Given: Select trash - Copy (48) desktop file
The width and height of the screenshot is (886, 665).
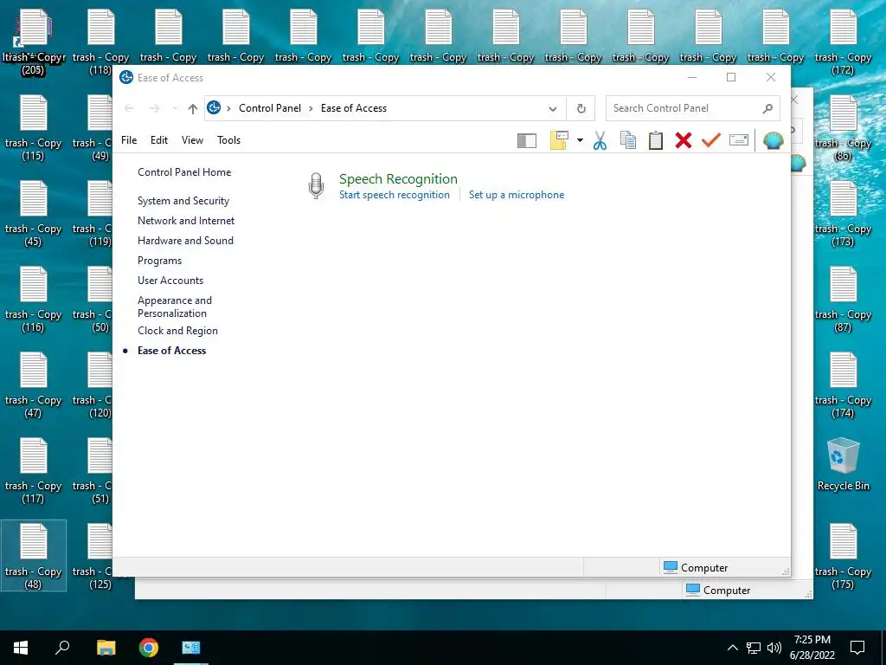Looking at the screenshot, I should (x=34, y=557).
